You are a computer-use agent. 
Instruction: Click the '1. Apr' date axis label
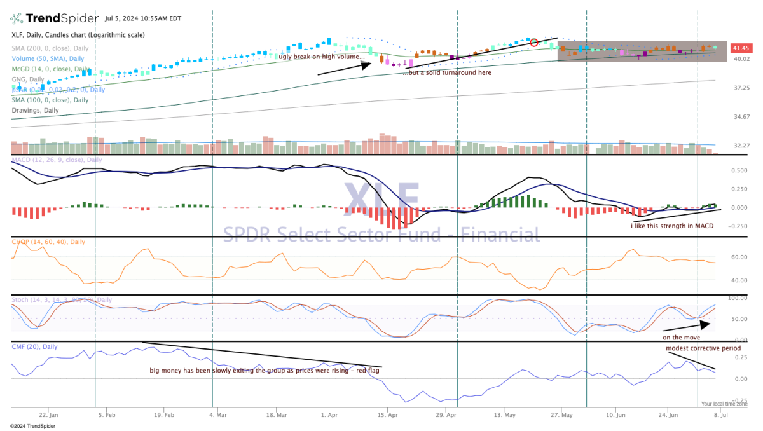click(329, 413)
